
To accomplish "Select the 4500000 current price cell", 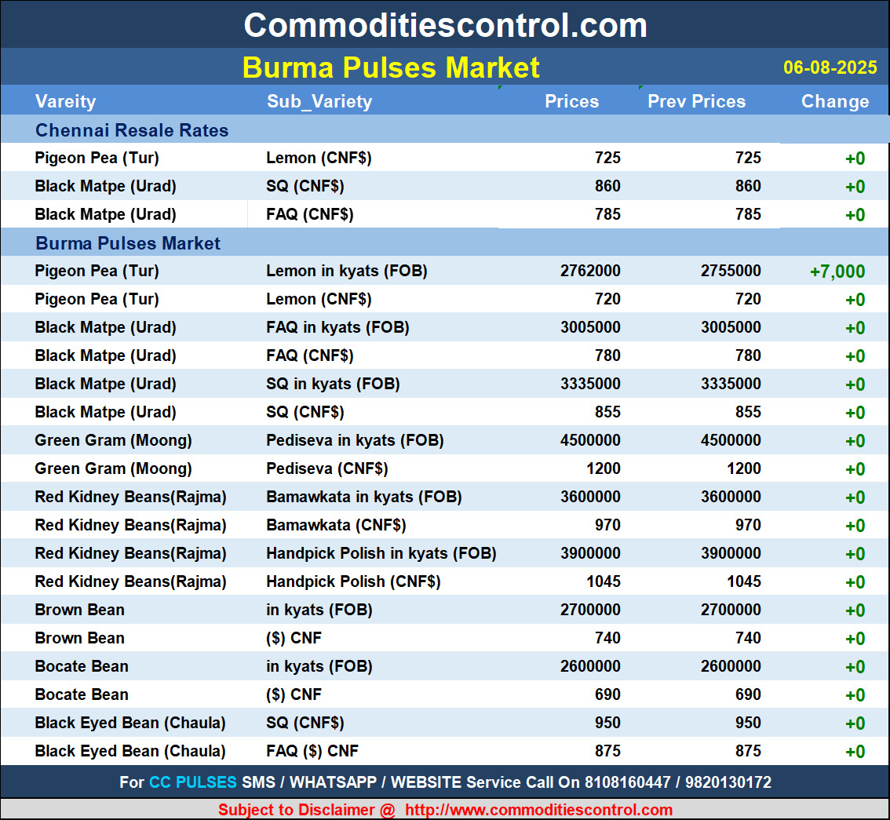I will tap(590, 440).
